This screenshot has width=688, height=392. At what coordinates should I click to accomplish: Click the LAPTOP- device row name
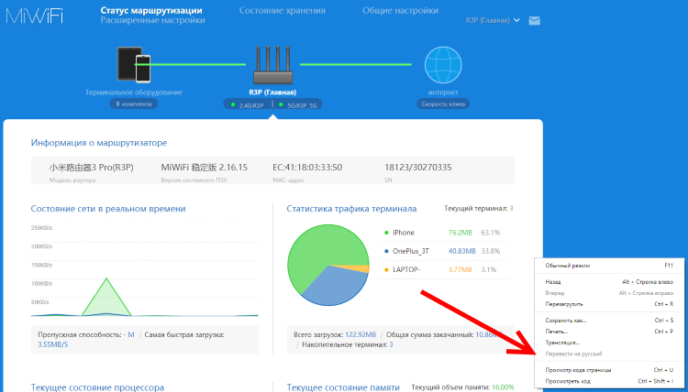coord(406,270)
